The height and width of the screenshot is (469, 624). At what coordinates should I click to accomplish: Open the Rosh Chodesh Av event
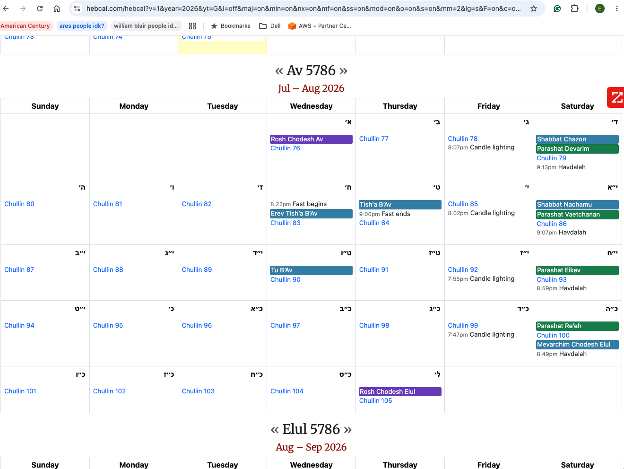[311, 139]
